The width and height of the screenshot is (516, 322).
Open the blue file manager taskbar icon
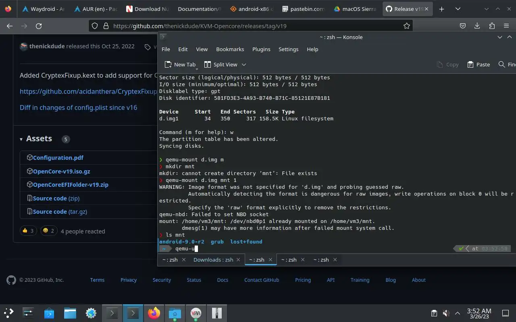pos(70,313)
